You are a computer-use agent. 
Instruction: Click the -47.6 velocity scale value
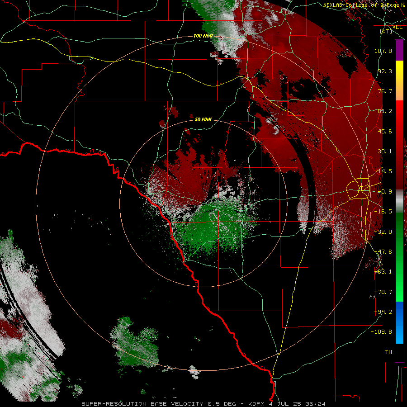pos(383,252)
